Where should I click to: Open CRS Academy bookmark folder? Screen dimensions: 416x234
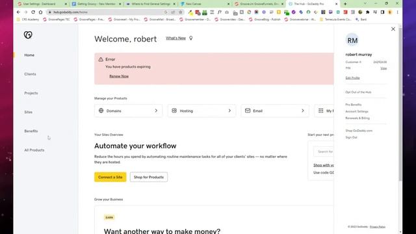pos(27,19)
